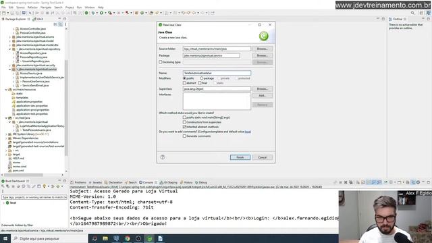This screenshot has height=243, width=432.
Task: Switch to the Problems tab
Action: click(x=78, y=182)
